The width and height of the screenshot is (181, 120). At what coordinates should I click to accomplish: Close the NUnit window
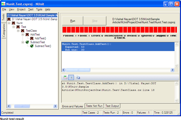[177, 4]
